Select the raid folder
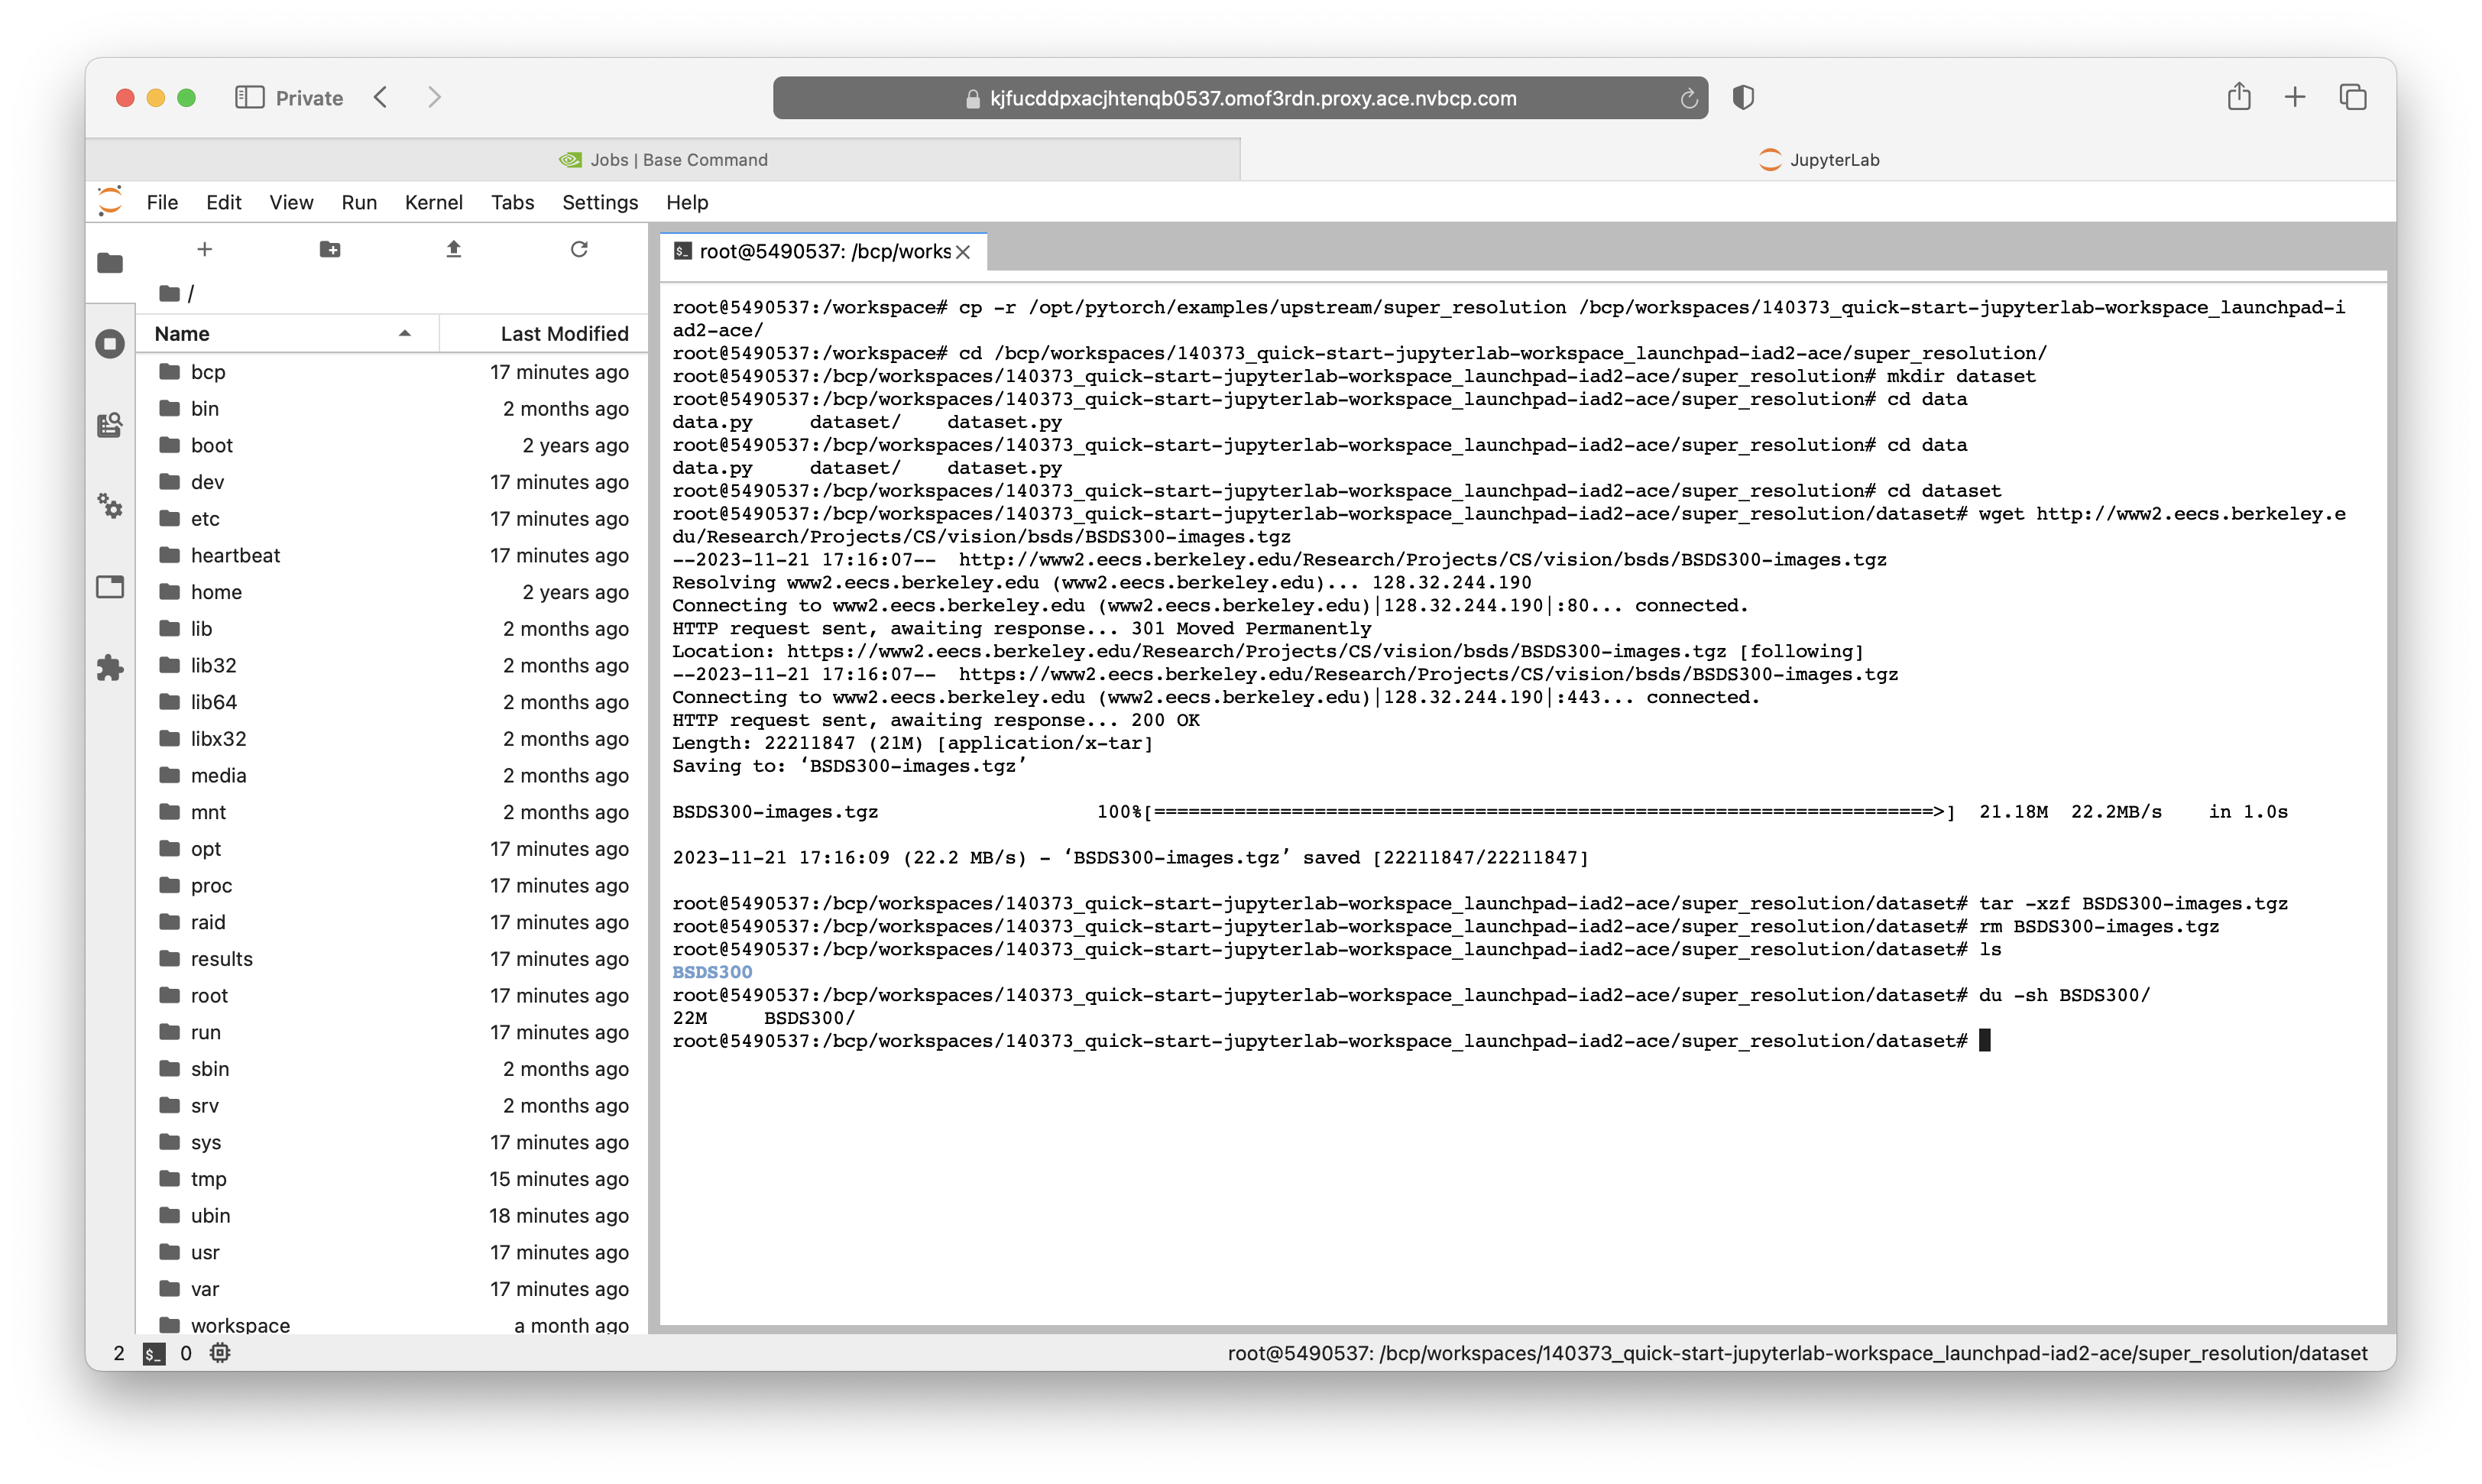Viewport: 2482px width, 1484px height. (x=392, y=922)
